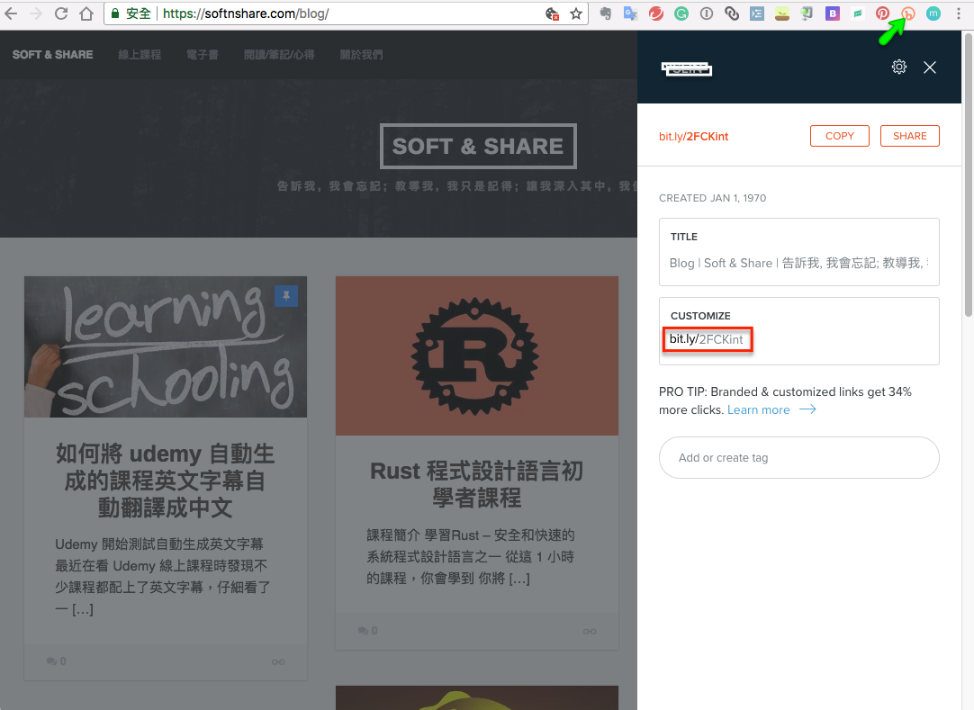
Task: Click inside the CUSTOMIZE link field
Action: click(x=708, y=339)
